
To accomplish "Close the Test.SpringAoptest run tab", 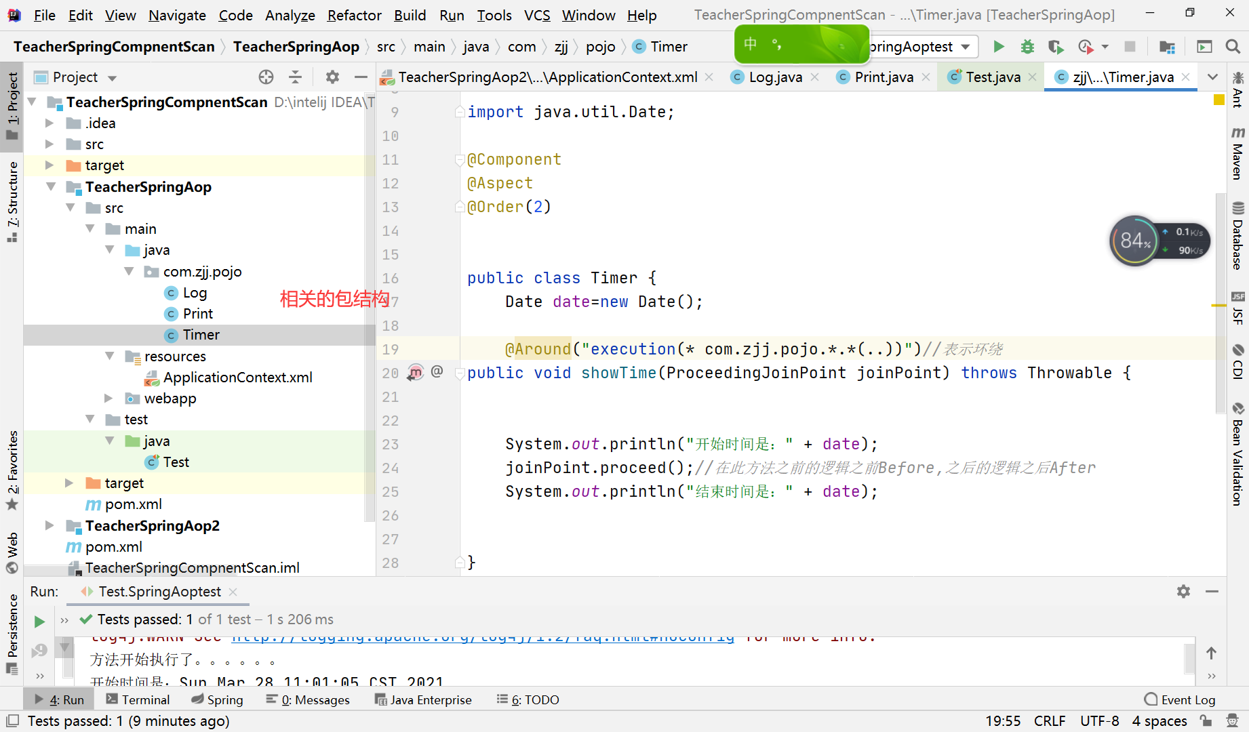I will pyautogui.click(x=233, y=592).
